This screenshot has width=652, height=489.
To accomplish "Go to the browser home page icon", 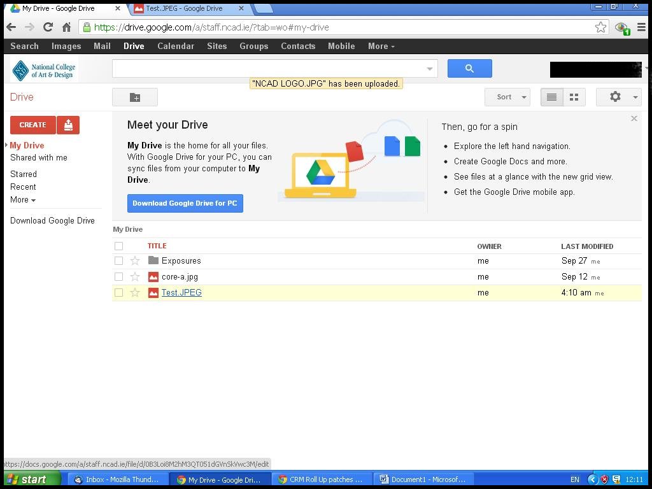I will pos(66,27).
